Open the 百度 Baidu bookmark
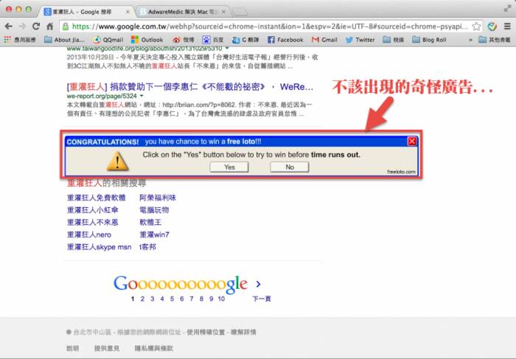Image resolution: width=516 pixels, height=359 pixels. [x=213, y=40]
